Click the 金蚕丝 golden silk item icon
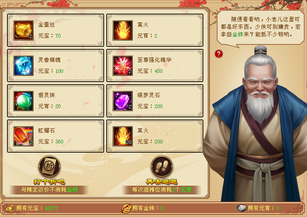Viewport: 307px width, 217px height. coord(23,30)
